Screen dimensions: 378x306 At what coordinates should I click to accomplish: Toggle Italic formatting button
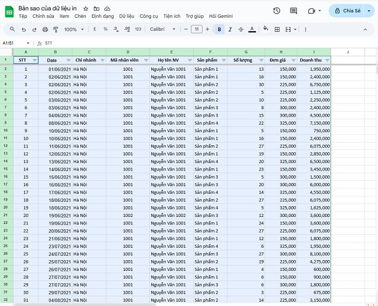coord(230,29)
